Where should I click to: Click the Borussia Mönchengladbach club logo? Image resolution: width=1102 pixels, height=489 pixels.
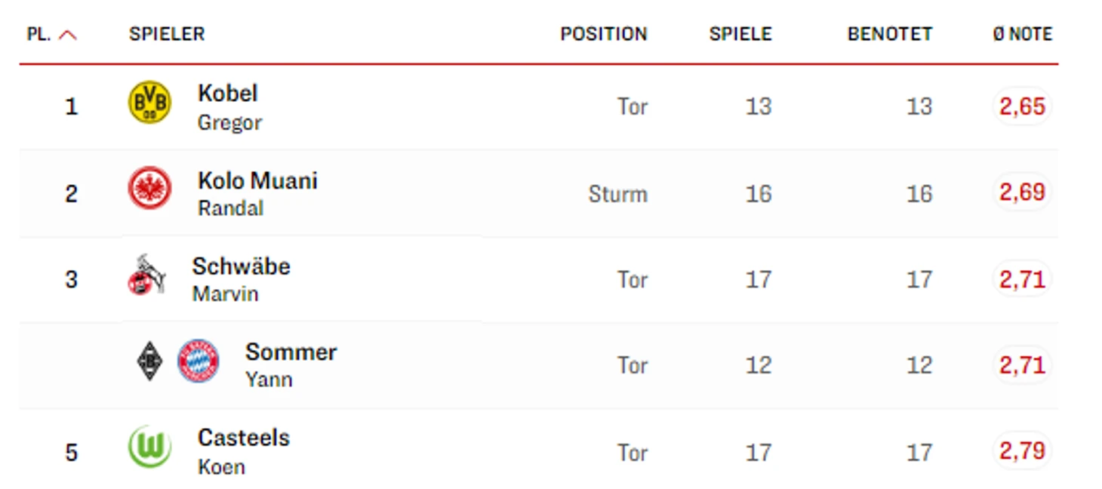149,361
